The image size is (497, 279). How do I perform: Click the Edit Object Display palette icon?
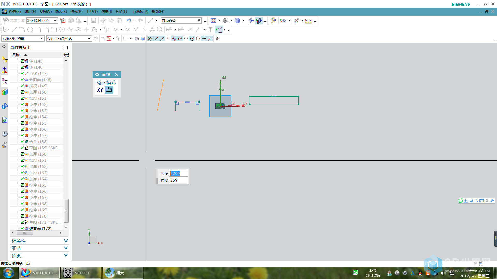coord(273,20)
